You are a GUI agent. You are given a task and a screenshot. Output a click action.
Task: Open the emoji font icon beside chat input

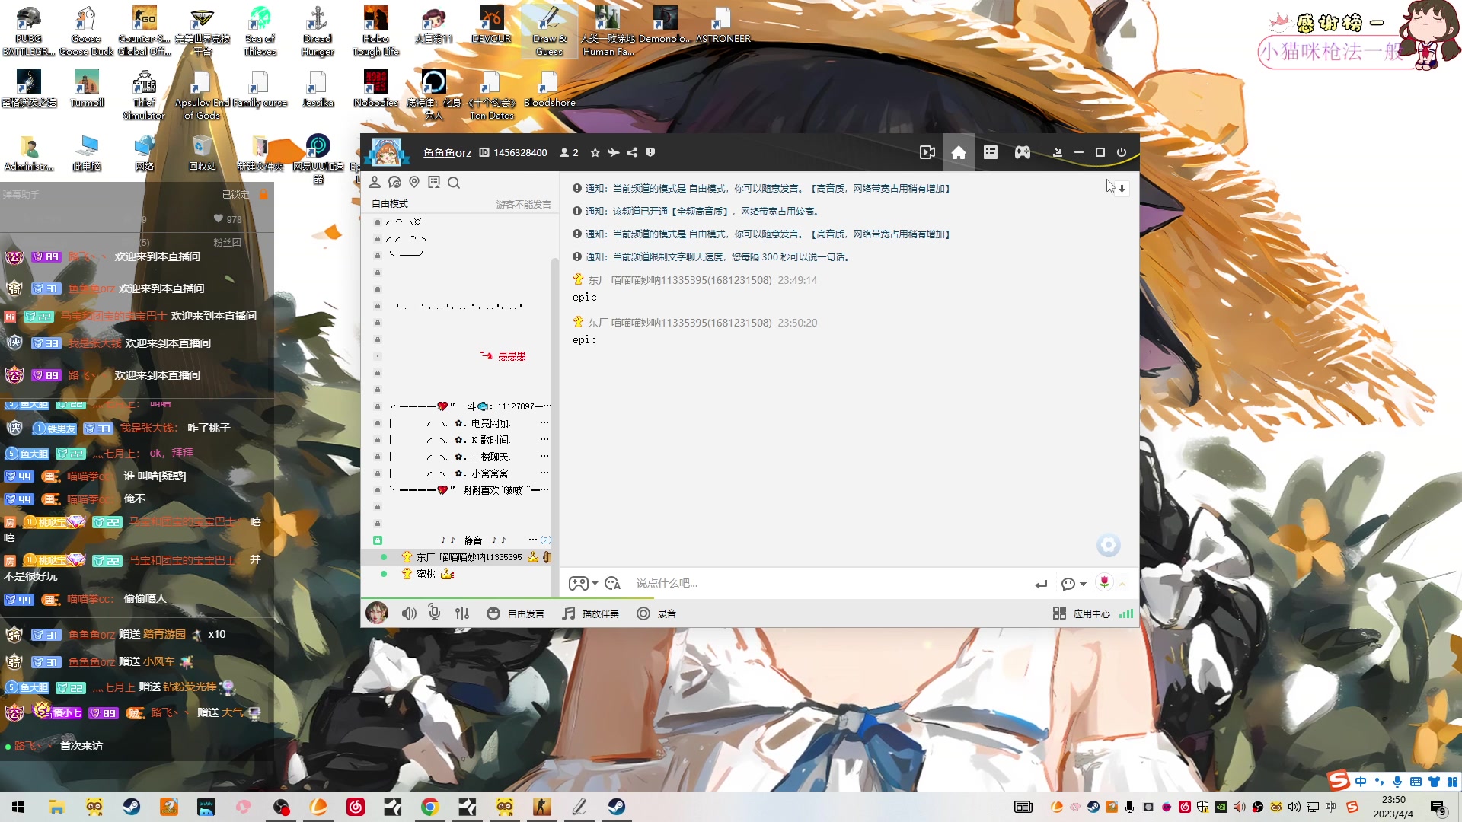point(613,584)
